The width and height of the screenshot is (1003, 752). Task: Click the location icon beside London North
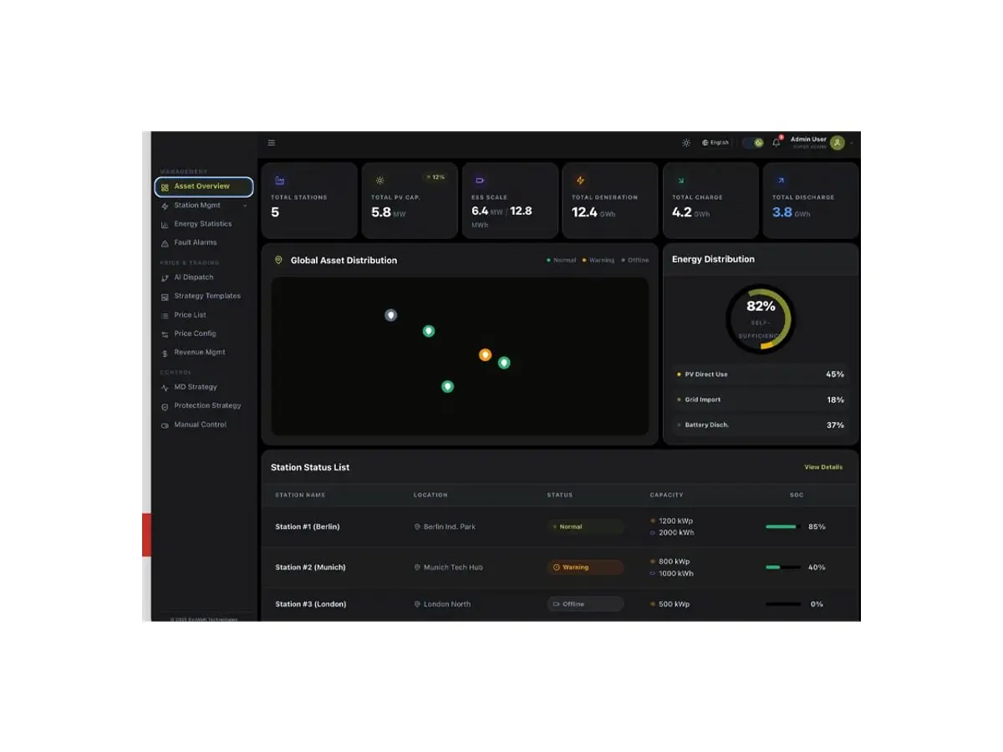[x=417, y=604]
